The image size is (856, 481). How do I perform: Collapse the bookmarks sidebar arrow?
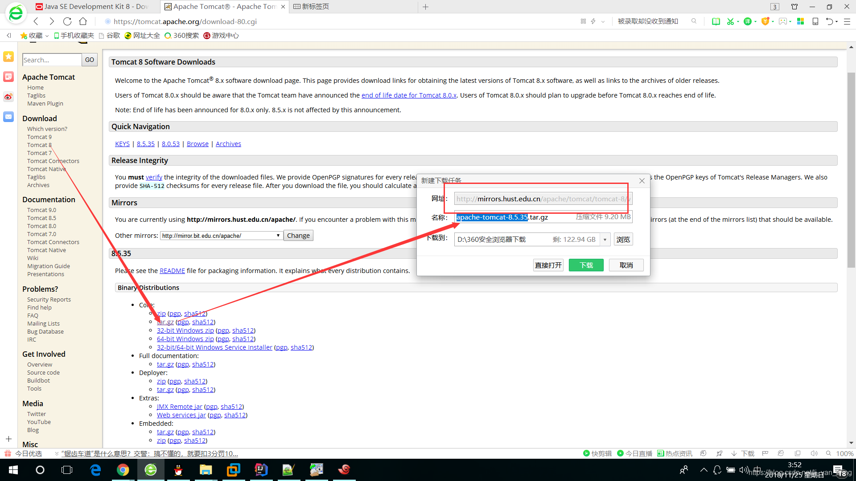8,36
